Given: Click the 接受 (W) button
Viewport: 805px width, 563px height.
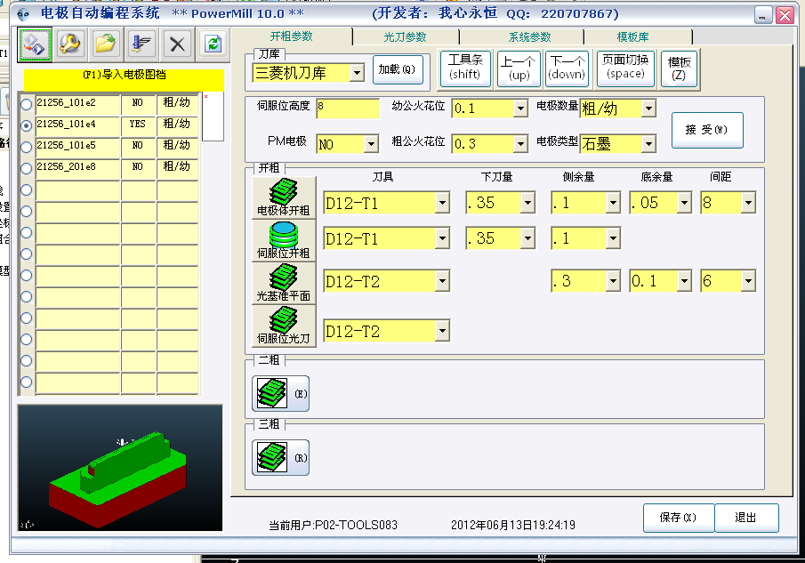Looking at the screenshot, I should (x=707, y=130).
